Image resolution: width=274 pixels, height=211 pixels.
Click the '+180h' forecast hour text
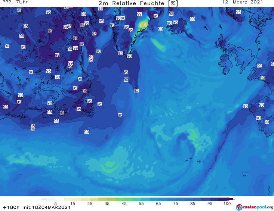11,207
